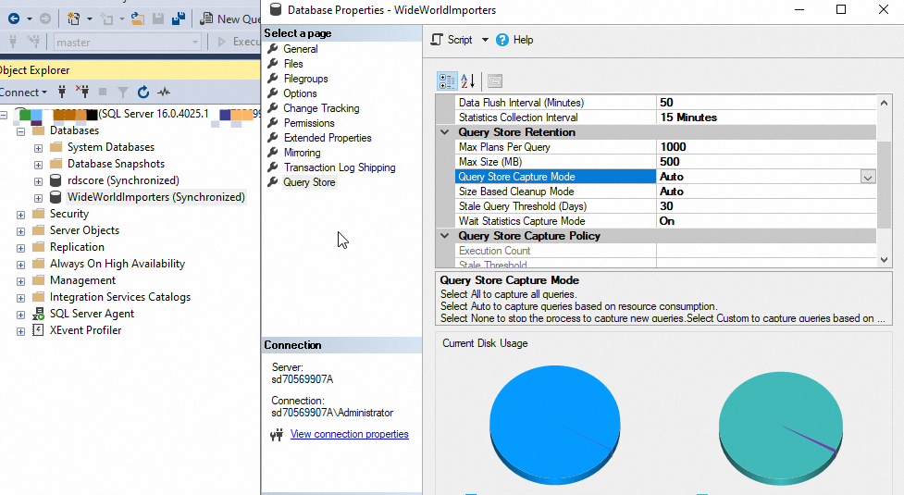The width and height of the screenshot is (904, 495).
Task: Select the WideWorldImporters (Synchronized) database
Action: pyautogui.click(x=155, y=197)
